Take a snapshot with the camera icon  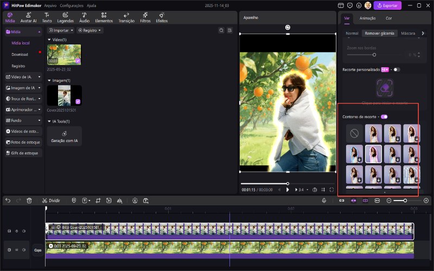tap(315, 190)
